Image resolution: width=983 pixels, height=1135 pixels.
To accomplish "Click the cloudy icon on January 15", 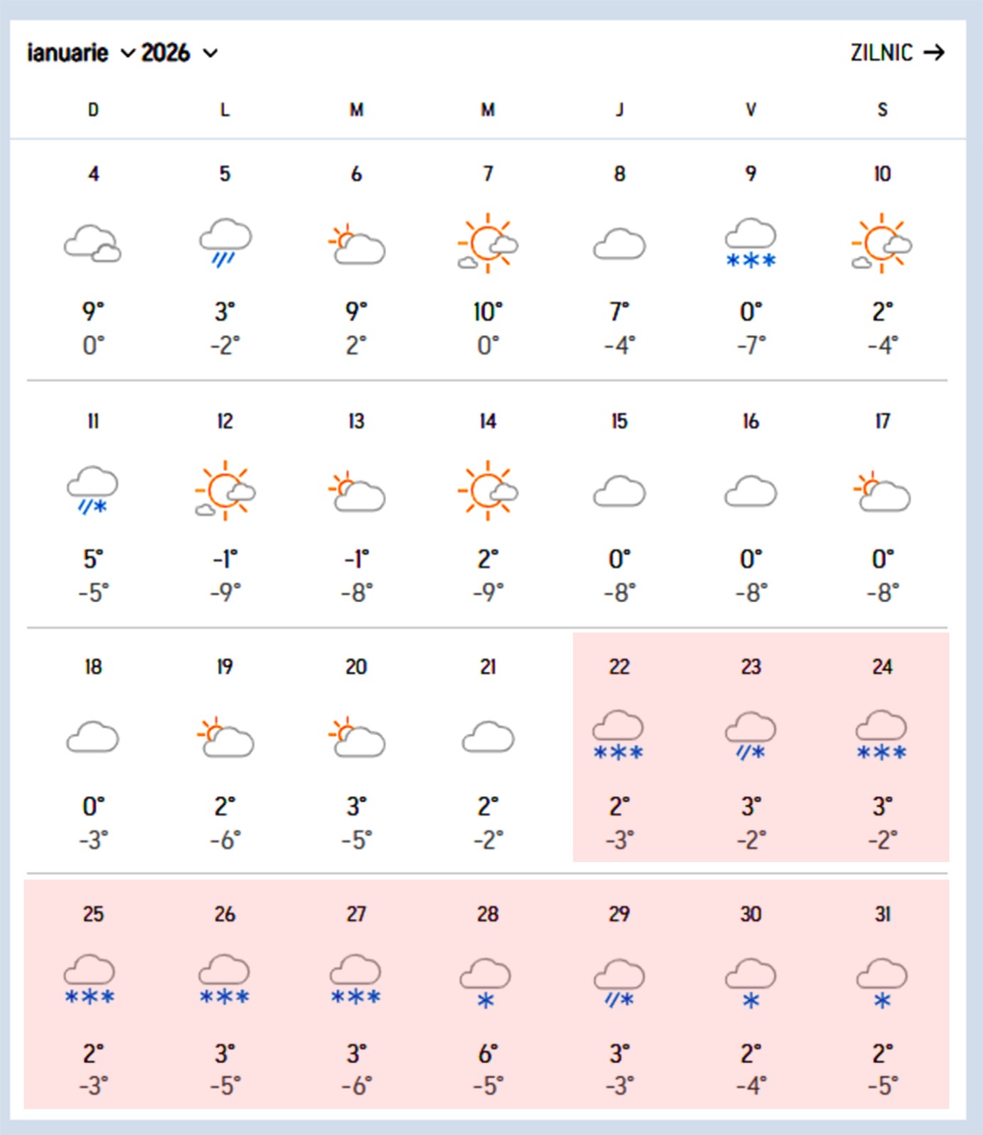I will pyautogui.click(x=620, y=491).
